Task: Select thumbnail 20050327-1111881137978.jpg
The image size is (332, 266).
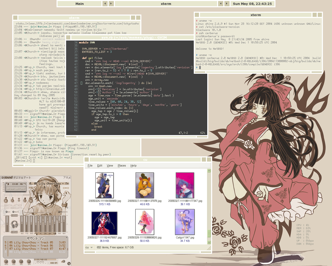Action: click(x=144, y=185)
